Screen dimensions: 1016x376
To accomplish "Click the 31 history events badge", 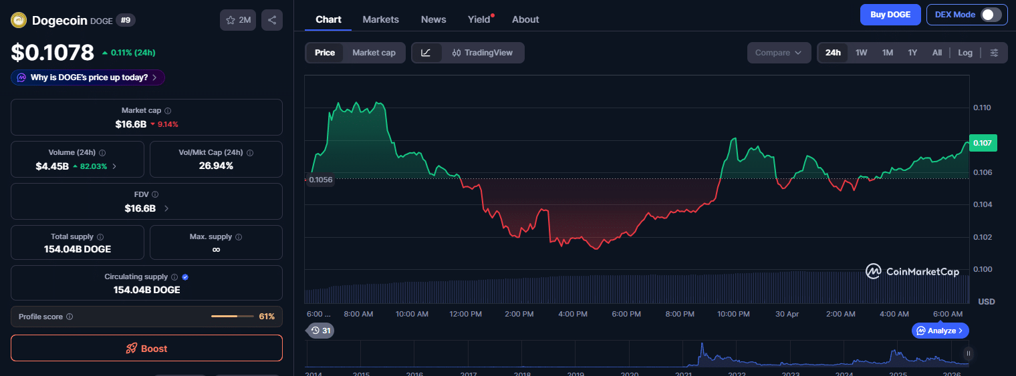I will [x=321, y=330].
